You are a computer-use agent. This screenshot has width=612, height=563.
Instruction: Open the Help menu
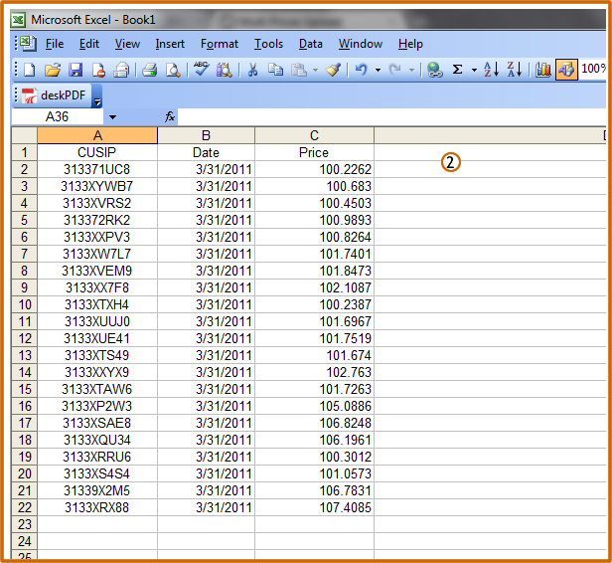[410, 44]
